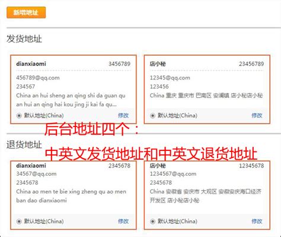Click email 456789@qq.com in shipping card
281x237 pixels.
(x=38, y=78)
